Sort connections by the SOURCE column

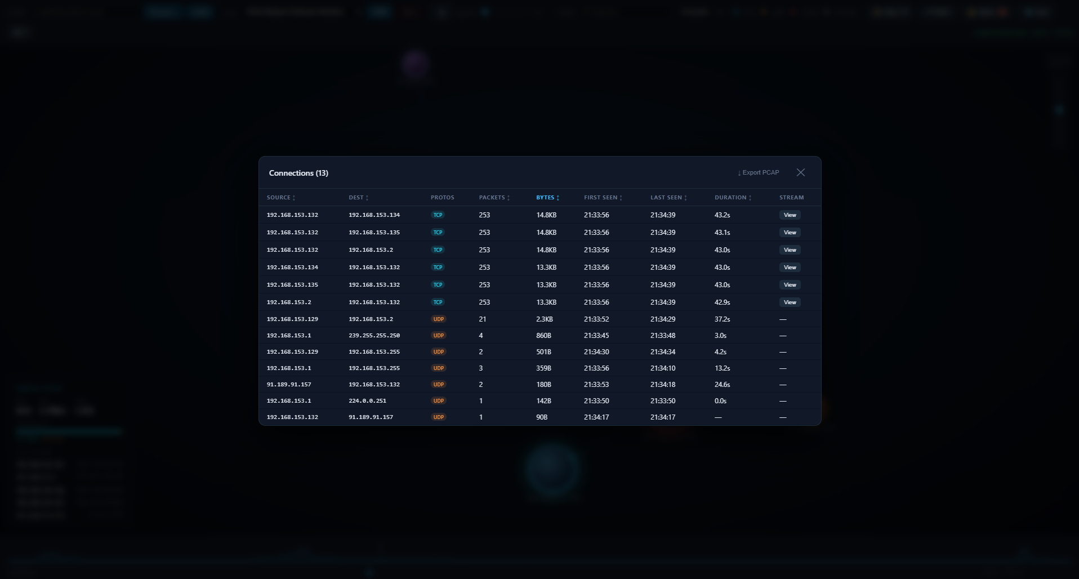[x=280, y=198]
